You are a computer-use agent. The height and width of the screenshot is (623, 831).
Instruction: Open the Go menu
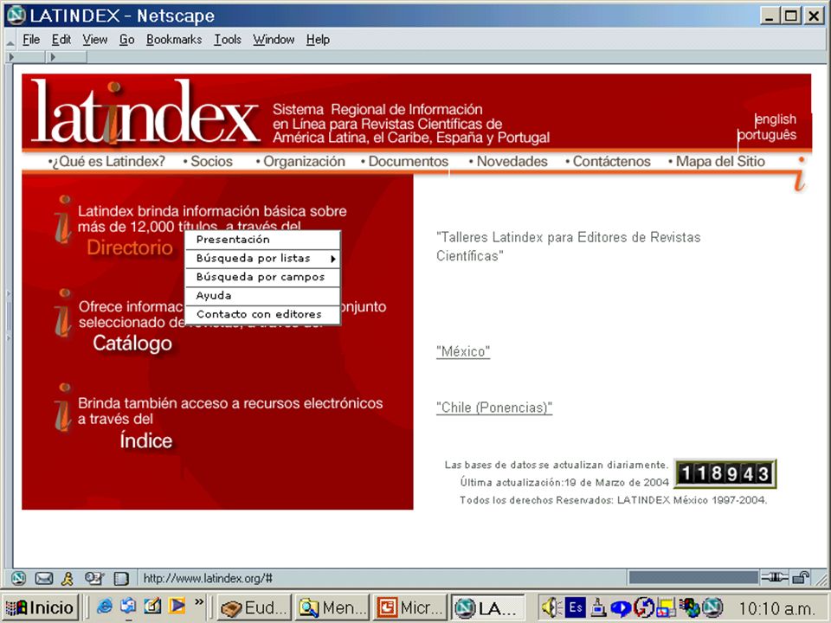[x=126, y=40]
